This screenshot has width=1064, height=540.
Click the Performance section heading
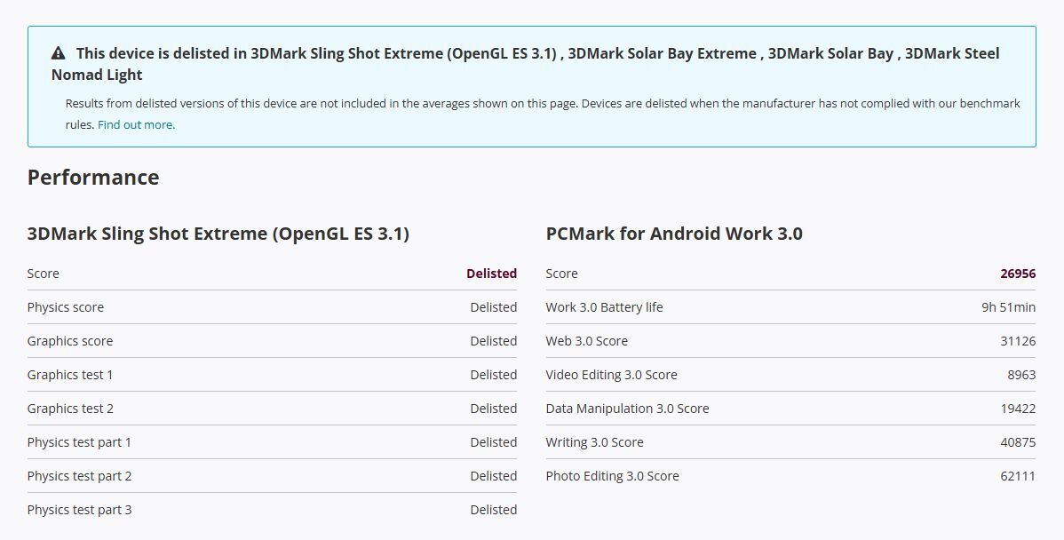pyautogui.click(x=92, y=178)
